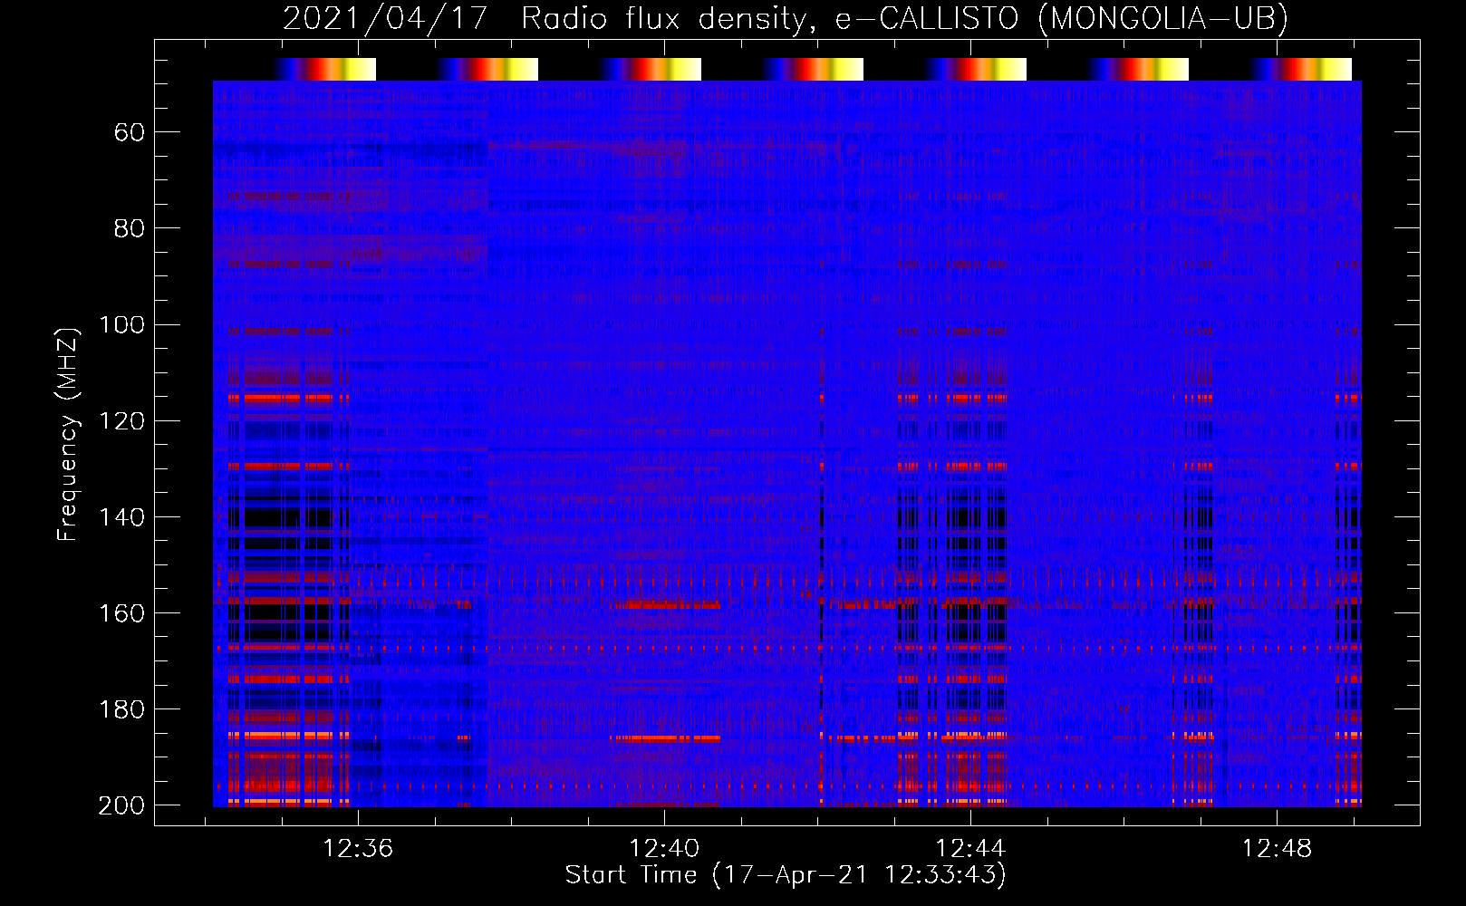The image size is (1466, 906).
Task: Click the 12:40 time tick label
Action: [x=664, y=848]
